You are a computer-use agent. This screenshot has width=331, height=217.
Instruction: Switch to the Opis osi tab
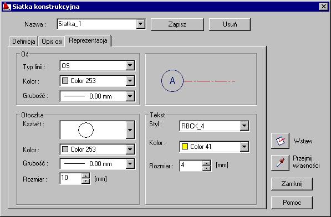(52, 42)
